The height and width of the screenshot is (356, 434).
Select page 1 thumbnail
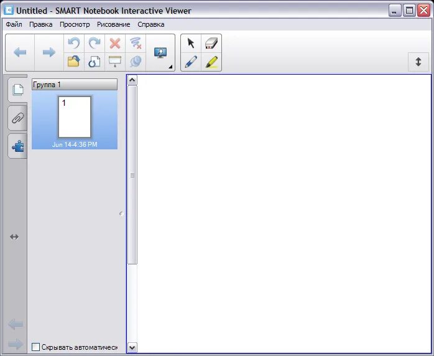(75, 116)
